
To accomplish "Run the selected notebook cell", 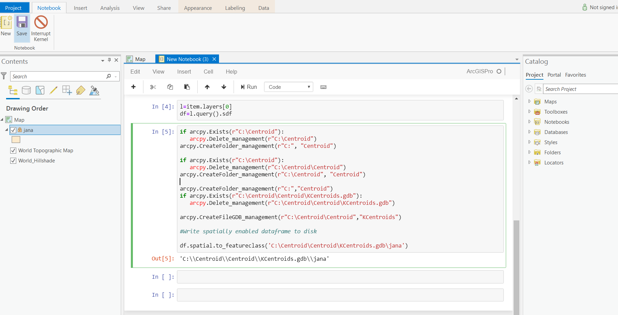I will click(x=248, y=87).
